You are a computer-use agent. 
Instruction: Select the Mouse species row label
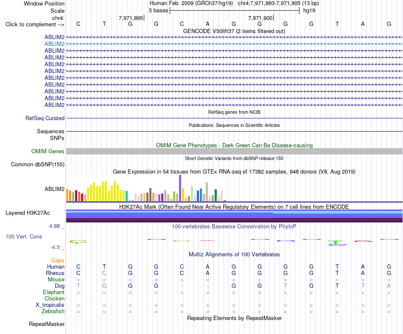56,280
